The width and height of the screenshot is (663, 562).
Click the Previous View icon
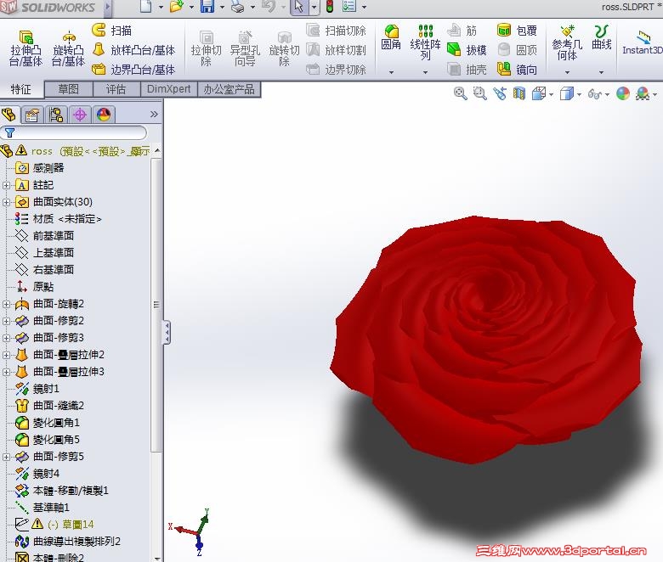500,93
